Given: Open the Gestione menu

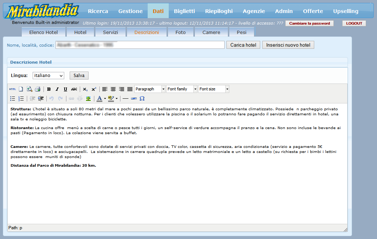Looking at the screenshot, I should 130,11.
